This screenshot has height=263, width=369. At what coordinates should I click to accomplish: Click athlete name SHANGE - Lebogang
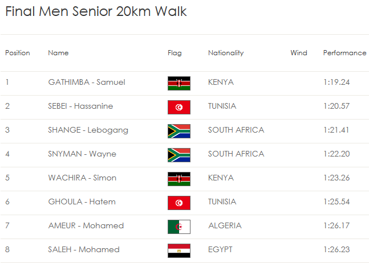point(88,130)
